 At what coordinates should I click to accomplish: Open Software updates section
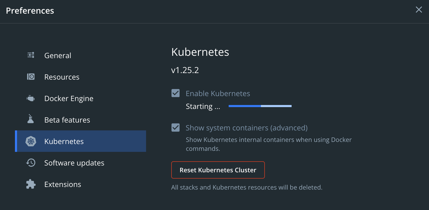pyautogui.click(x=81, y=163)
